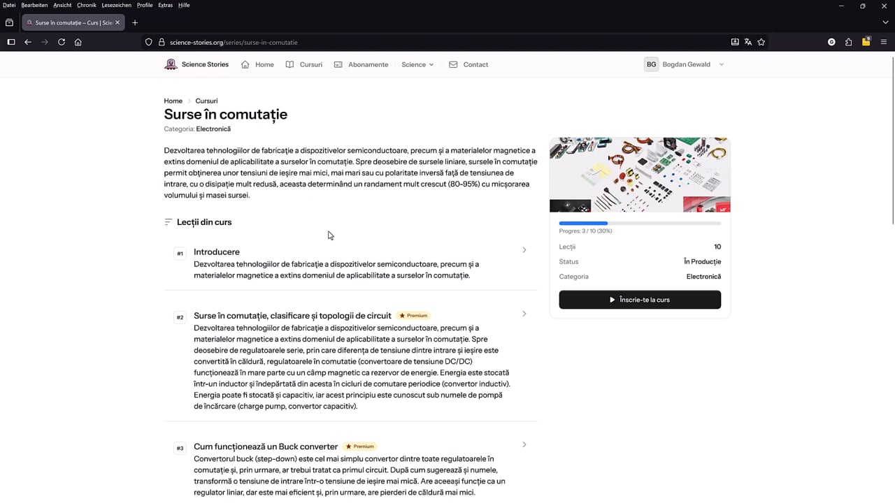Image resolution: width=895 pixels, height=503 pixels.
Task: Open the Lesezeichen menu
Action: point(116,5)
